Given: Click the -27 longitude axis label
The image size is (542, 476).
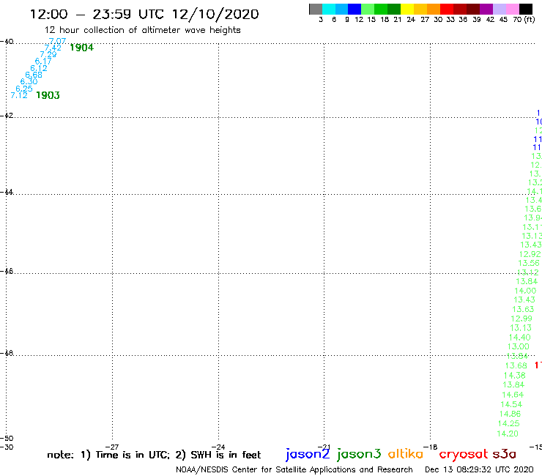Looking at the screenshot, I should [112, 447].
